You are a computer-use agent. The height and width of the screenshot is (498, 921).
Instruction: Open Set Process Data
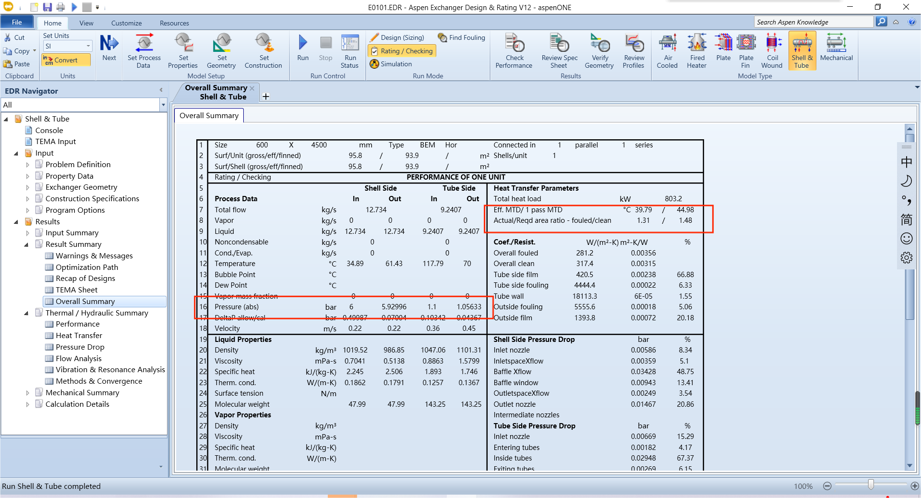point(144,51)
